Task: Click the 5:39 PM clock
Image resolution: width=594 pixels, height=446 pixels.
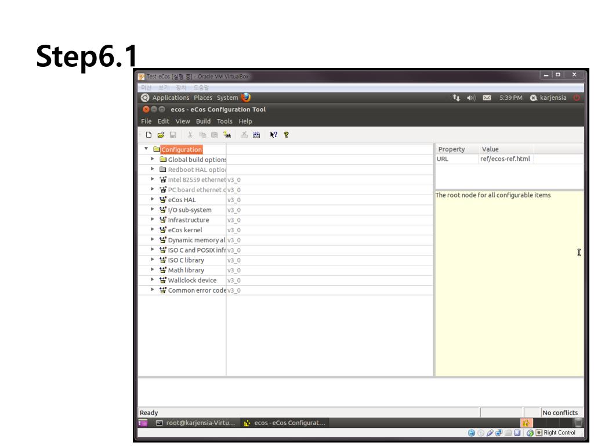Action: click(510, 98)
